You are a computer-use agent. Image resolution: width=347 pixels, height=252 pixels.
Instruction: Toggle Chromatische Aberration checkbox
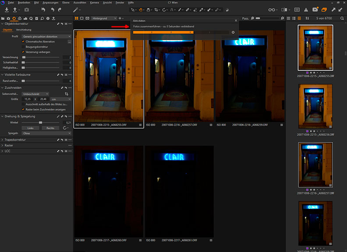(x=23, y=41)
